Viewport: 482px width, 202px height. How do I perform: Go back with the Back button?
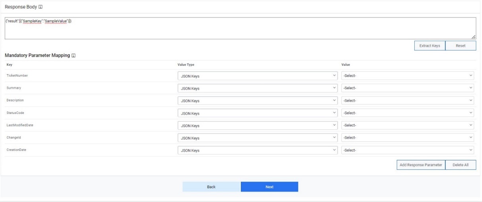coord(211,187)
